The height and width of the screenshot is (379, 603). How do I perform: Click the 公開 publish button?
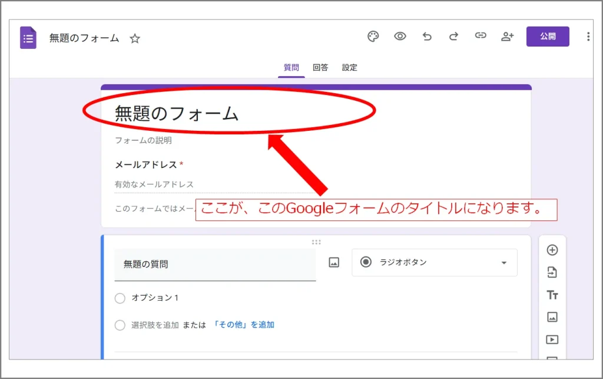tap(548, 37)
